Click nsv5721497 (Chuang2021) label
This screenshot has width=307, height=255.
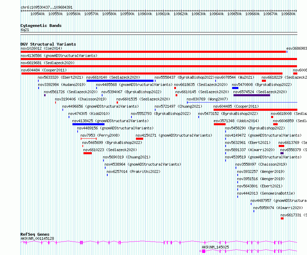pyautogui.click(x=178, y=106)
